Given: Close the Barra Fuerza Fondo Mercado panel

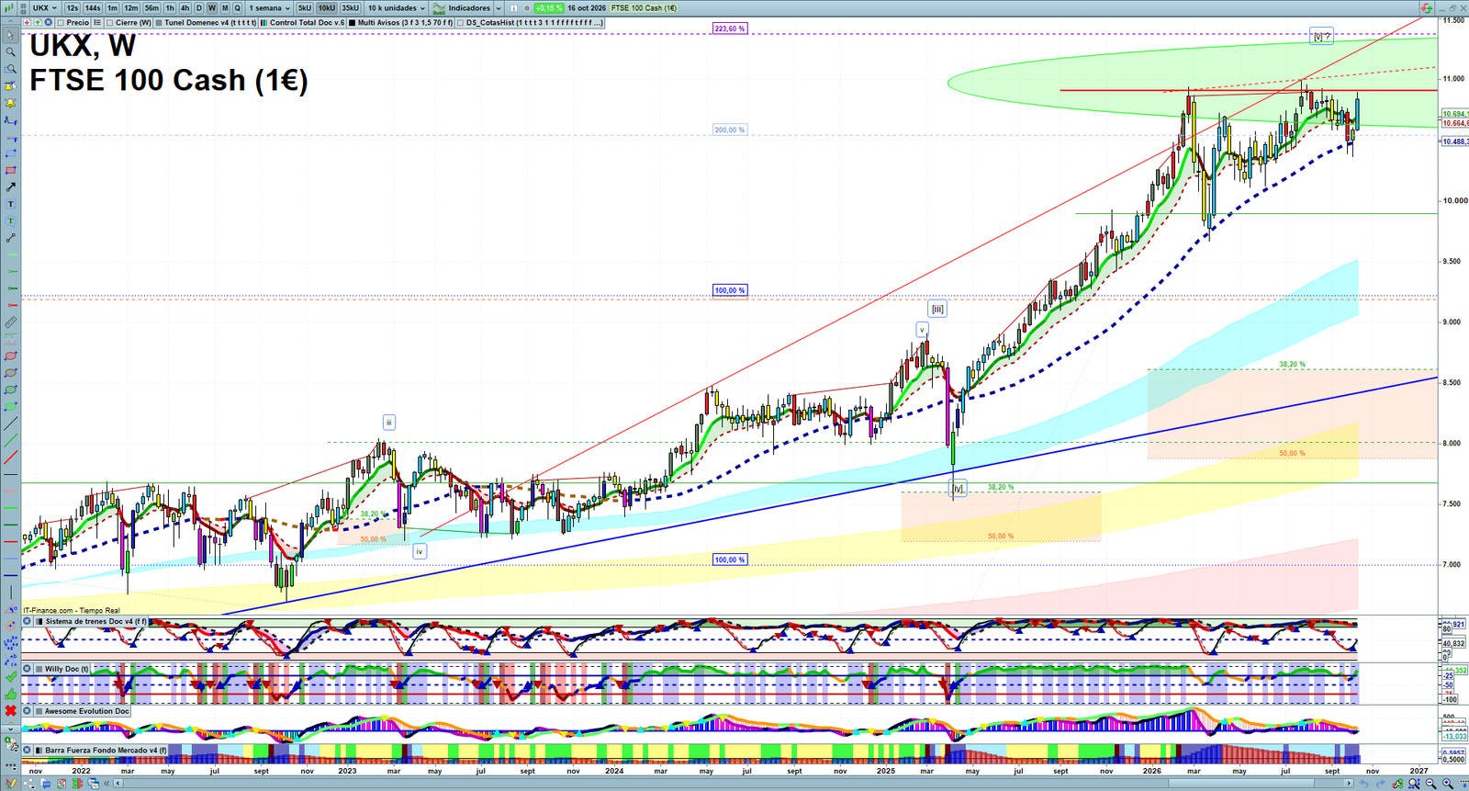Looking at the screenshot, I should coord(28,751).
